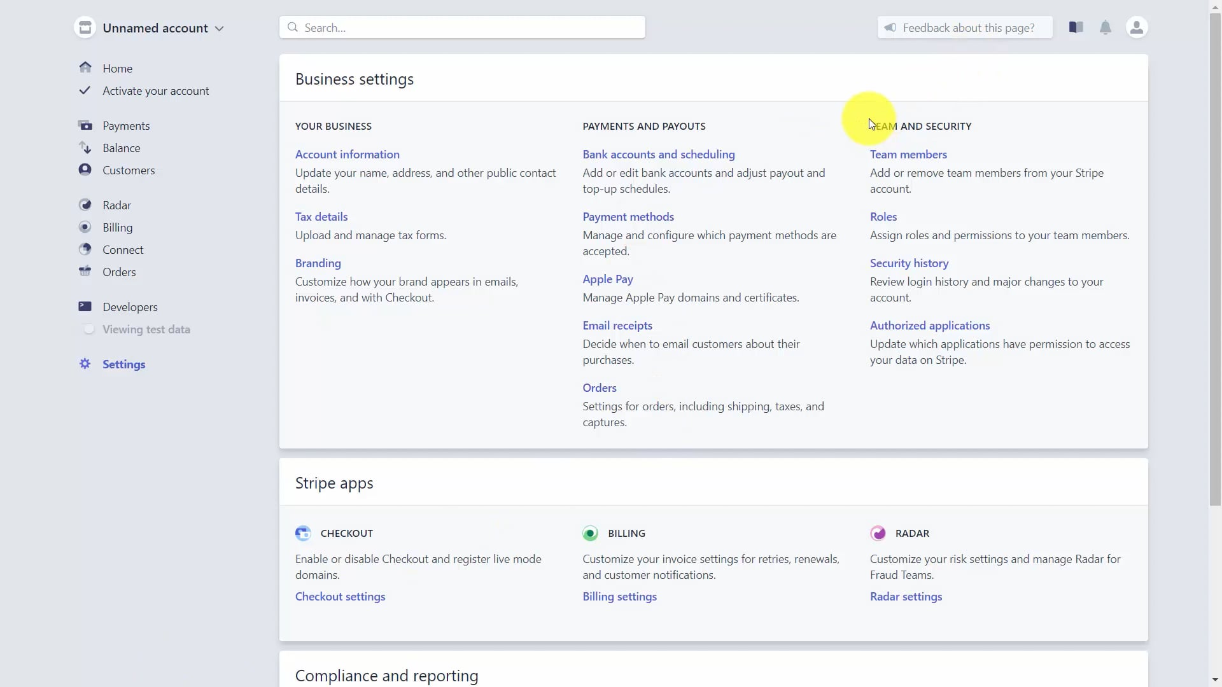Click the store icon beside Unnamed account
Viewport: 1222px width, 687px height.
(x=85, y=27)
